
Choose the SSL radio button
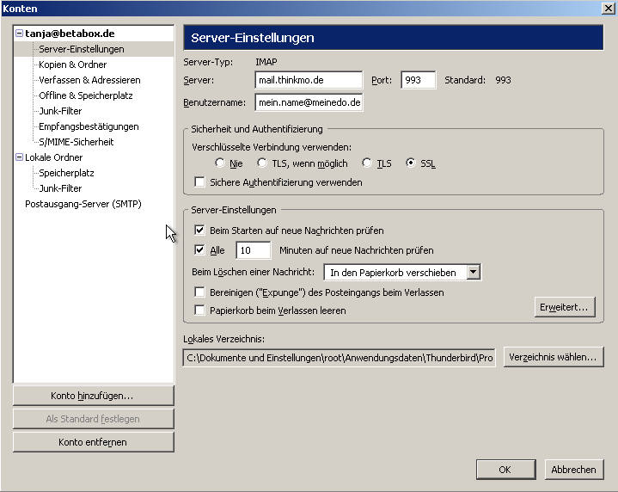(410, 163)
